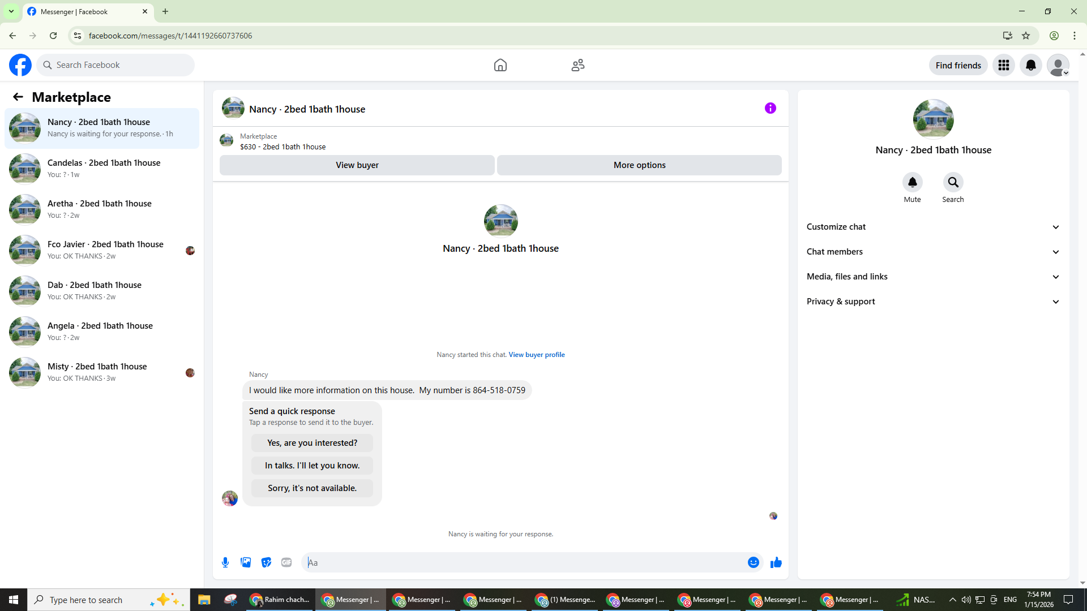Expand the Chat members section

pos(933,252)
